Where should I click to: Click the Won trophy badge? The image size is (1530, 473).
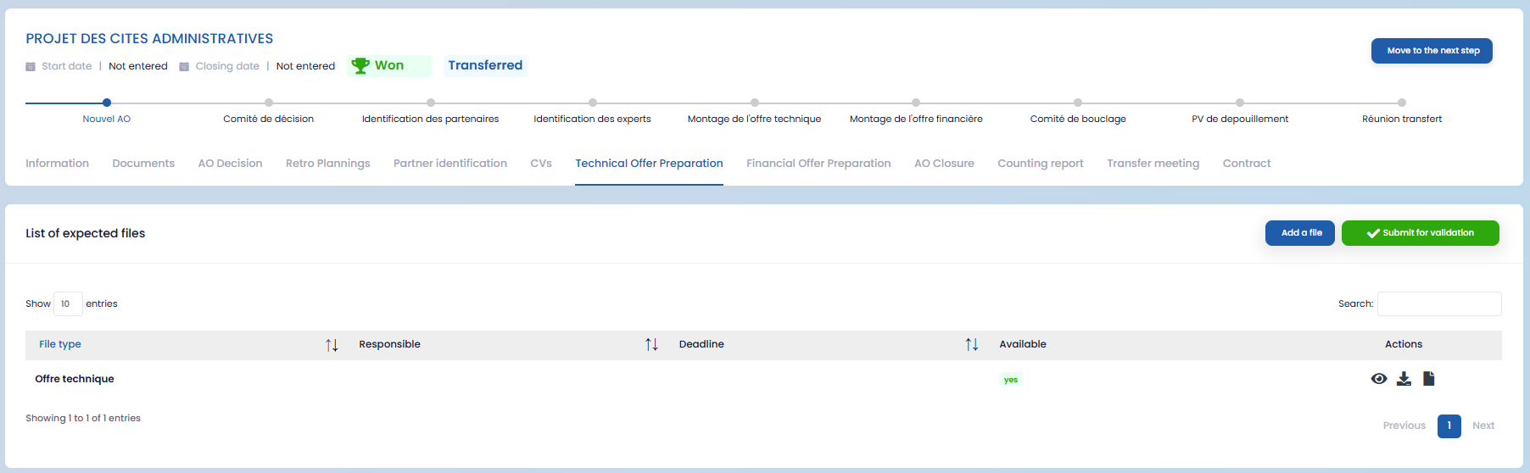coord(389,65)
